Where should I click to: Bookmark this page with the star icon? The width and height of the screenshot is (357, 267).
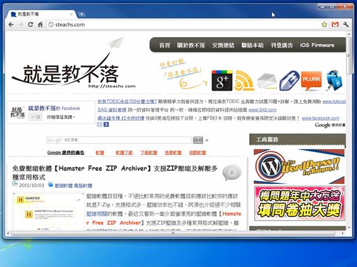point(324,24)
